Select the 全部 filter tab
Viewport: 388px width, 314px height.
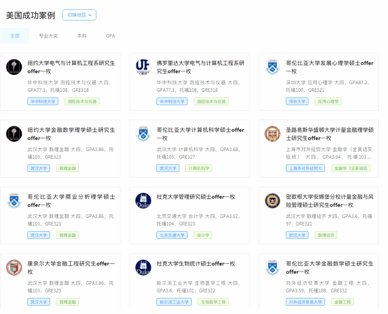(15, 36)
